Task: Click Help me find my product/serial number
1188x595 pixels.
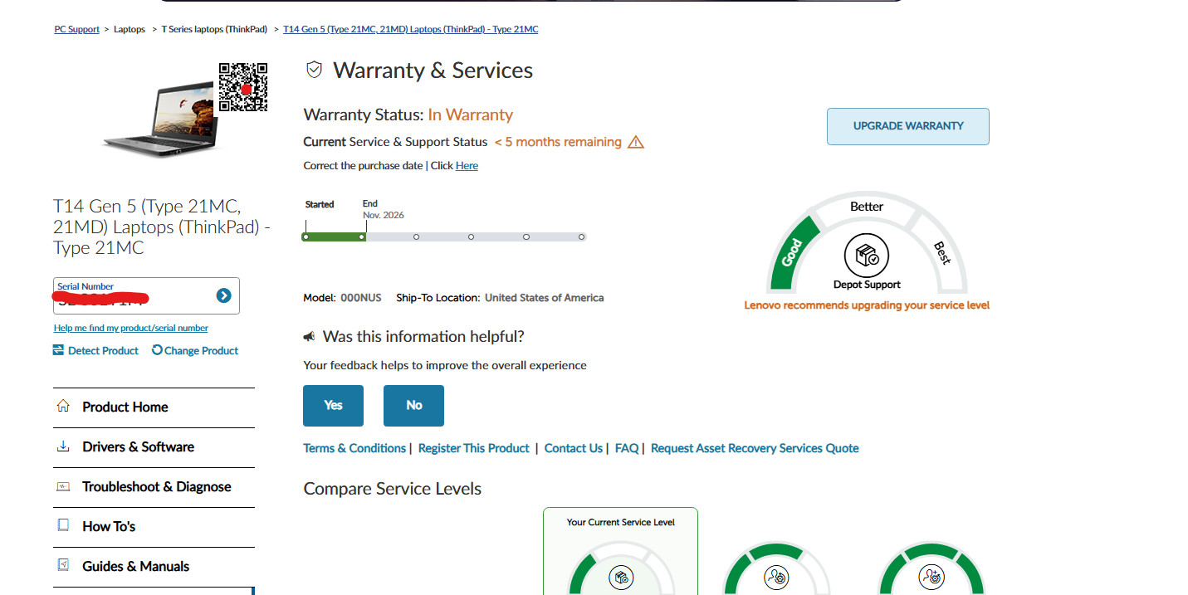Action: pos(131,328)
